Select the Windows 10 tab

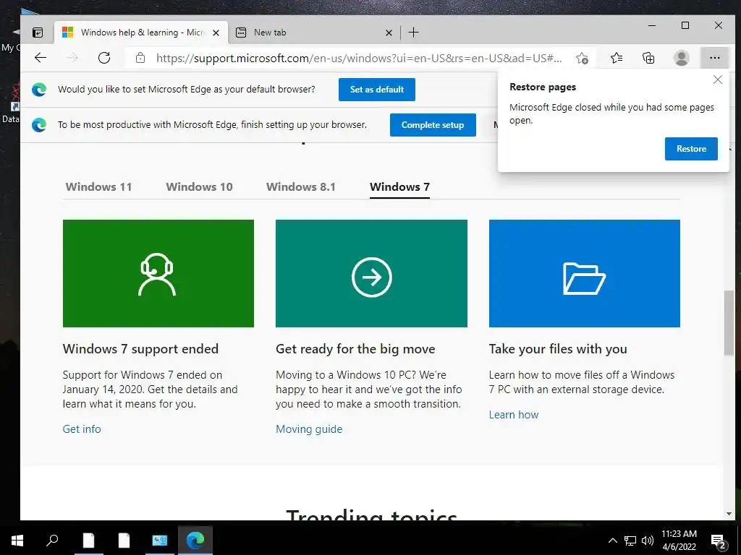click(200, 187)
